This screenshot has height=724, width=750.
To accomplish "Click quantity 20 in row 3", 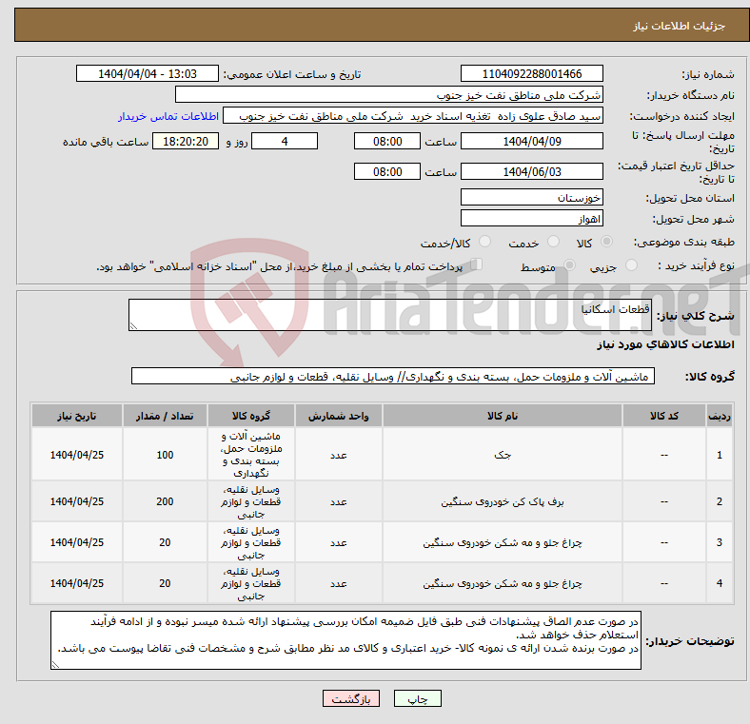I will click(x=165, y=542).
